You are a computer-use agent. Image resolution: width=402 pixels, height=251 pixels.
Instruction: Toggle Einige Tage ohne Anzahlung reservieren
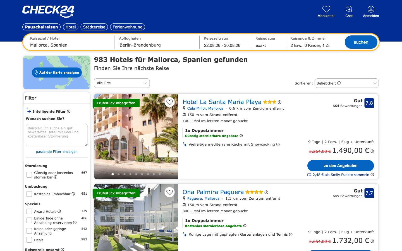click(x=29, y=220)
